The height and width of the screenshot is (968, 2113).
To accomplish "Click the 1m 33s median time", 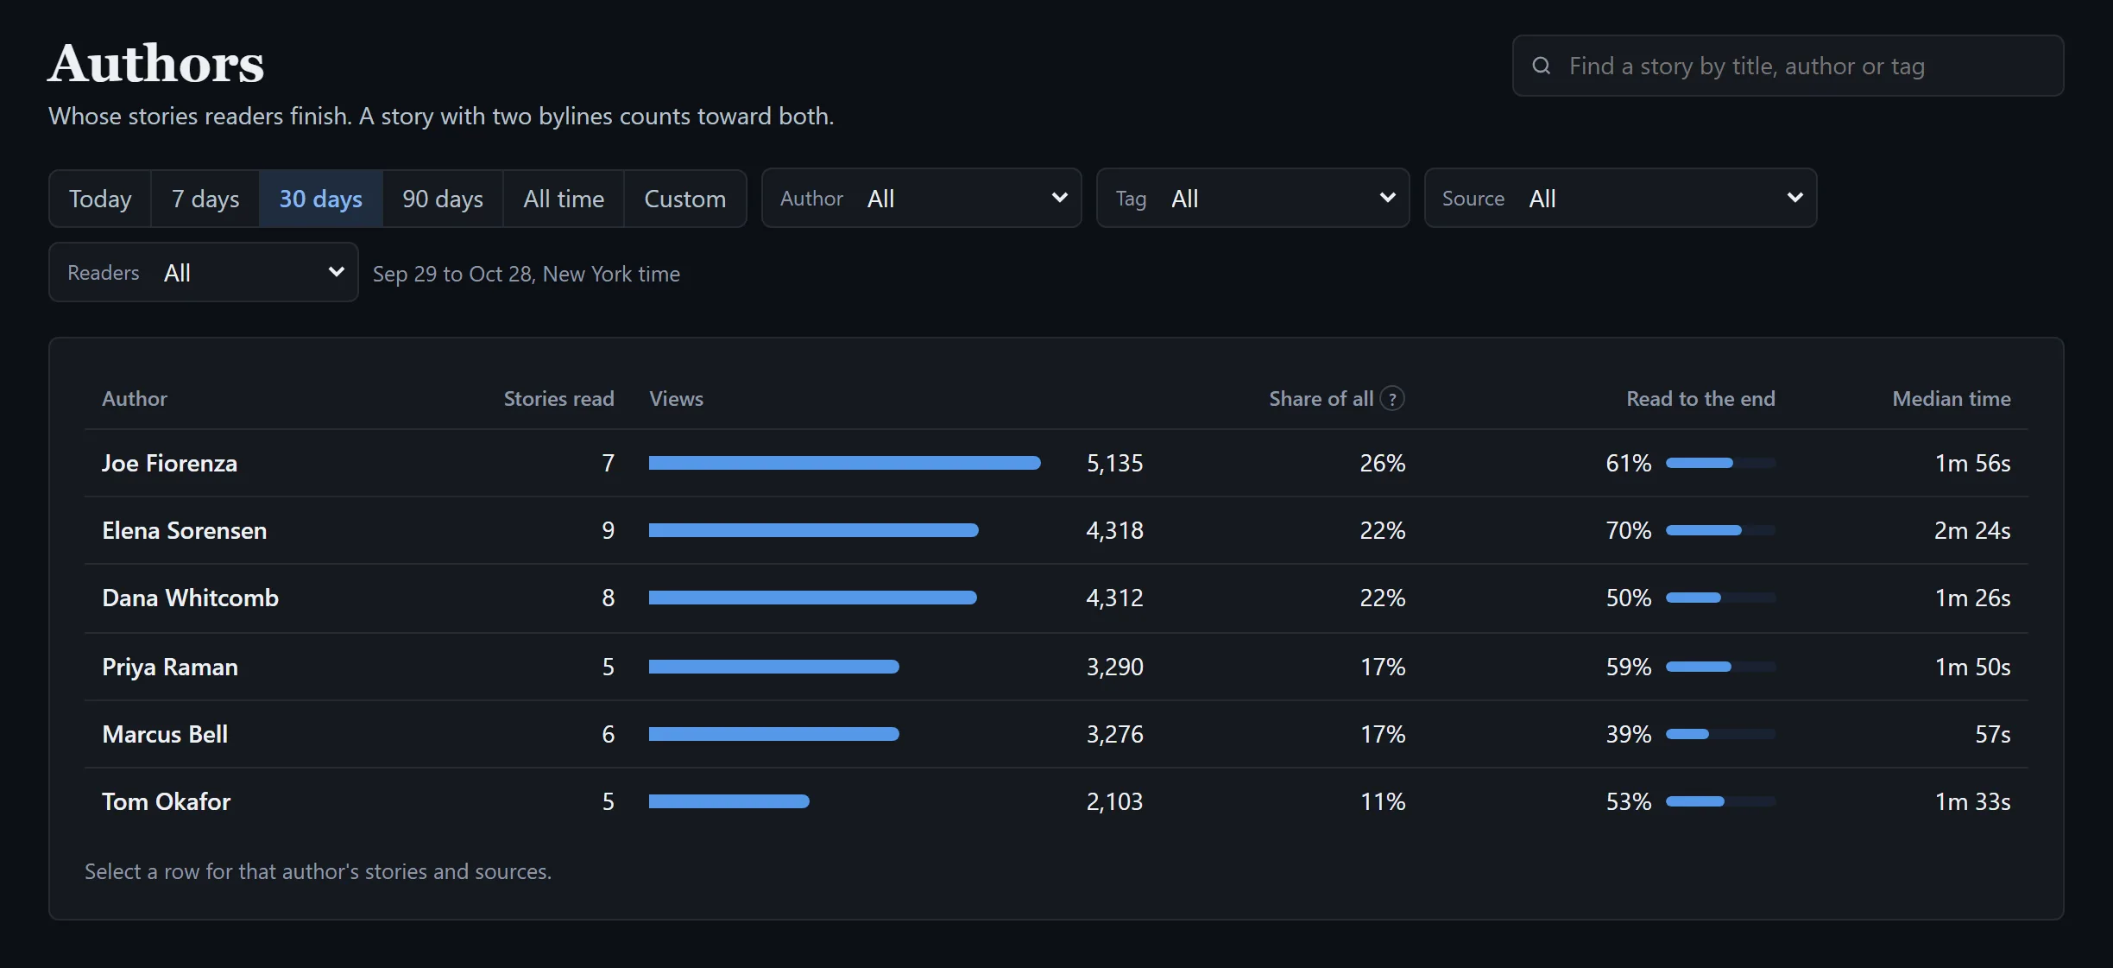I will pyautogui.click(x=1973, y=801).
